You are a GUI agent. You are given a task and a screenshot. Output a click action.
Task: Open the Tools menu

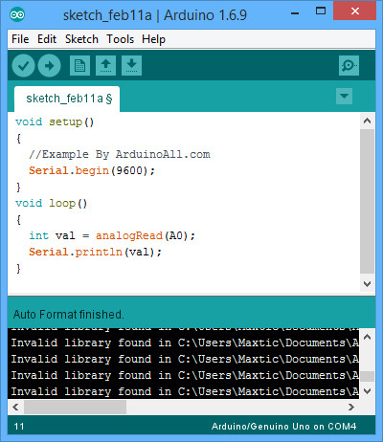click(121, 39)
